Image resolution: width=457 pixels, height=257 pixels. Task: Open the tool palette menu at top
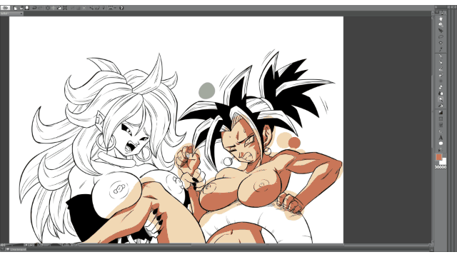point(437,12)
